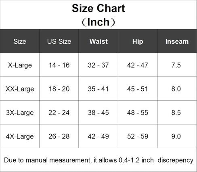The width and height of the screenshot is (197, 172).
Task: Click the 26 - 28 US size cell
Action: click(x=59, y=136)
